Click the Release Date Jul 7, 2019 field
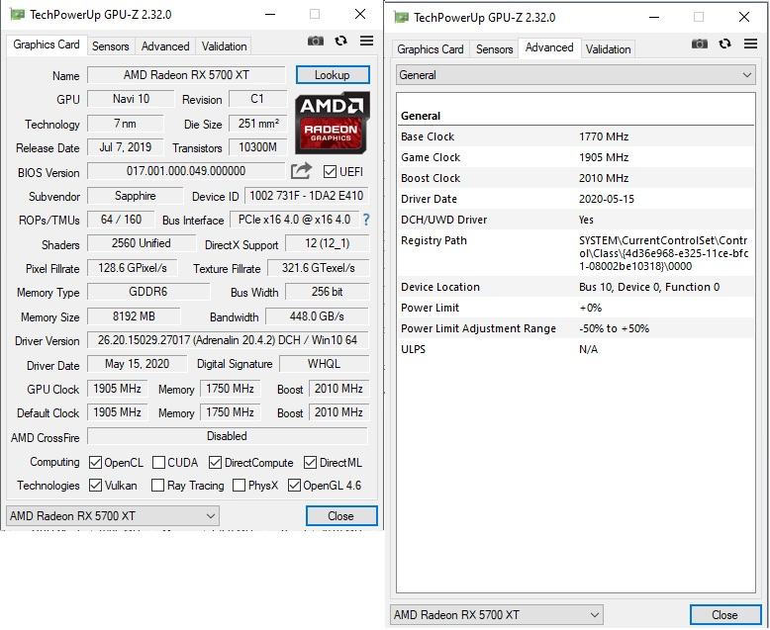 [x=126, y=146]
